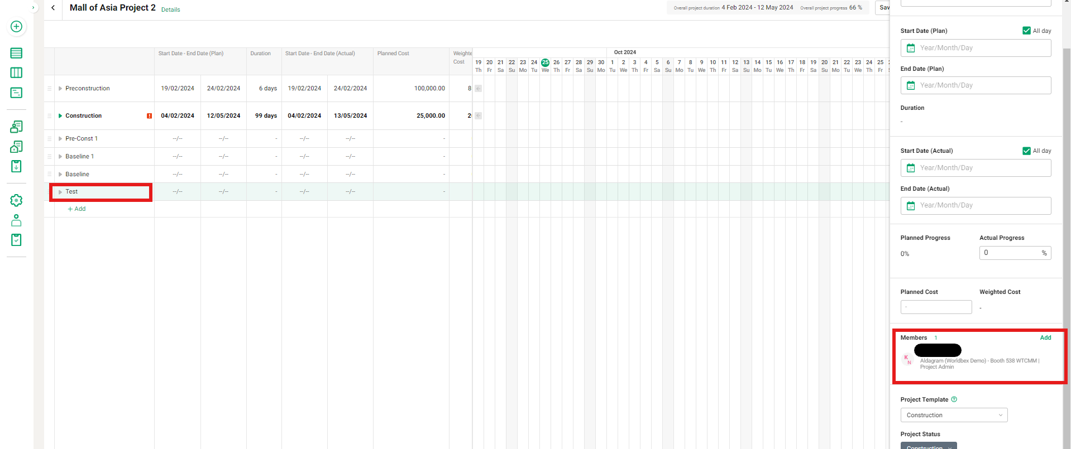
Task: Click + Add below the Test row
Action: pyautogui.click(x=77, y=209)
